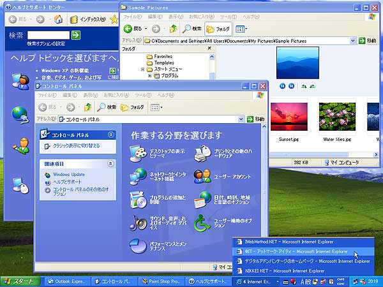Screen dimensions: 383x287
Task: Open Help menu in Control Panel window
Action: [165, 95]
